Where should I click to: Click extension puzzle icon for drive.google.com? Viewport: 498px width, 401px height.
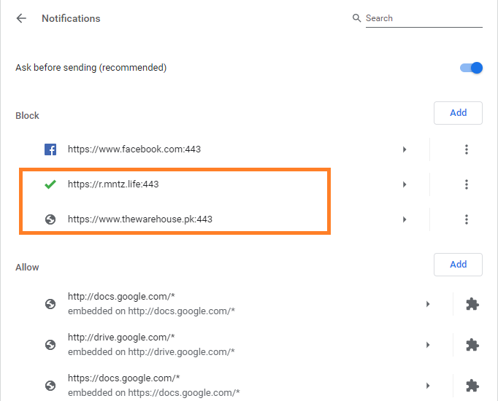click(x=472, y=345)
